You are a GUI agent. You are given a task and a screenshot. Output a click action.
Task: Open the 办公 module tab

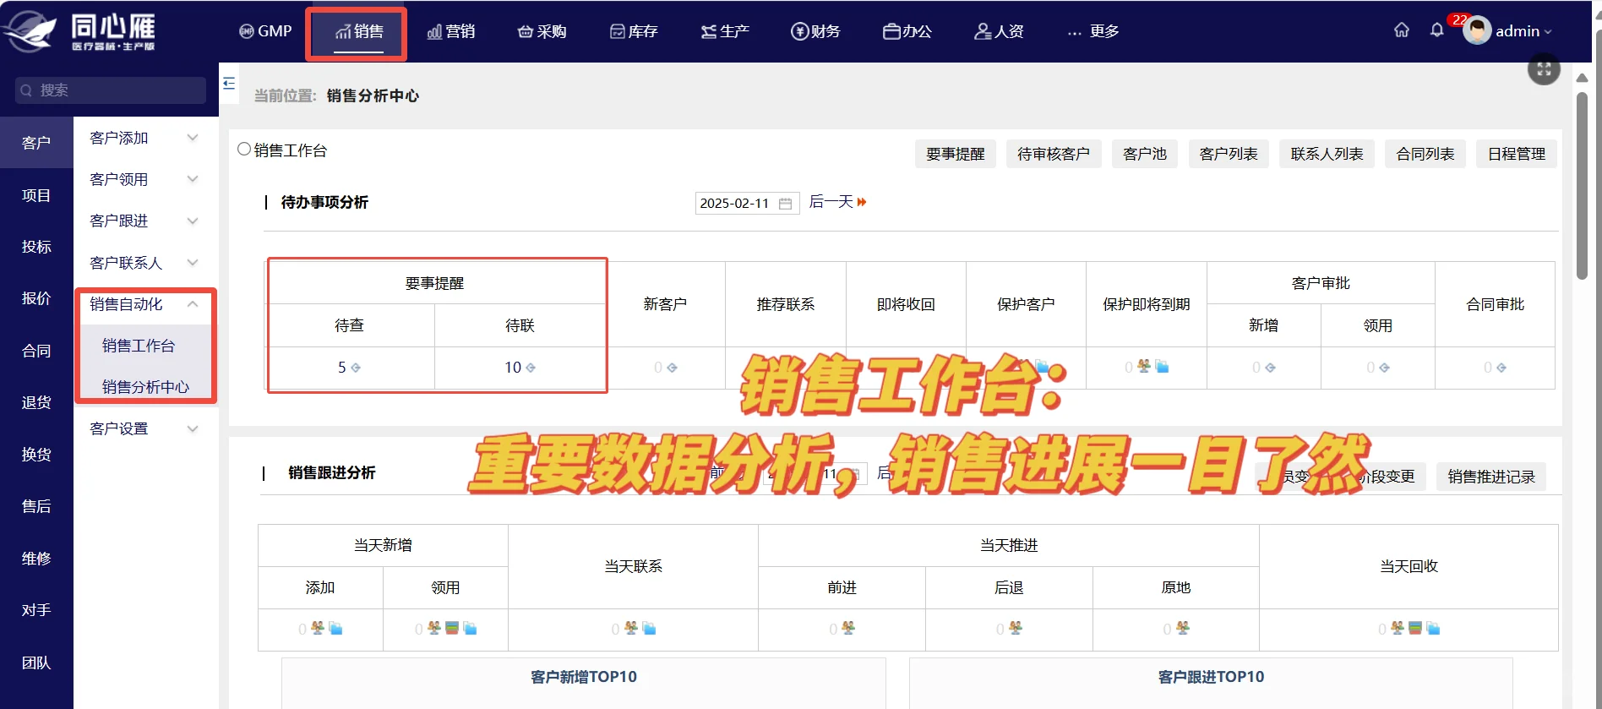[x=907, y=31]
